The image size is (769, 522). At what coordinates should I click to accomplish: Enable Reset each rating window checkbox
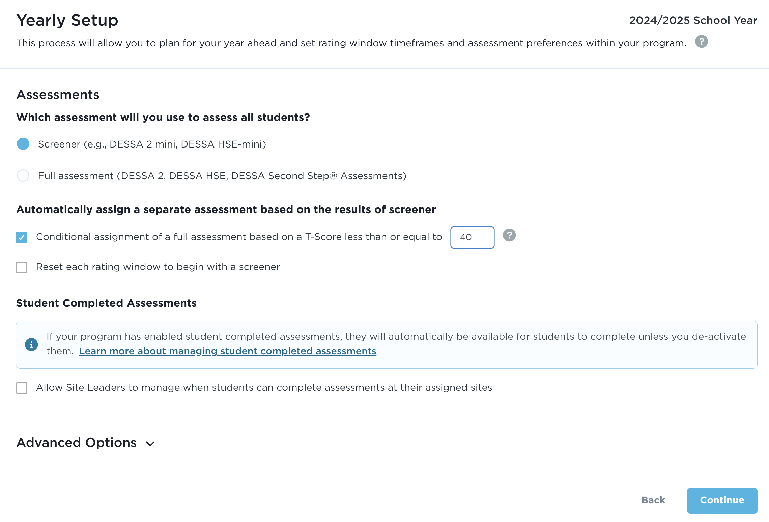(x=22, y=268)
